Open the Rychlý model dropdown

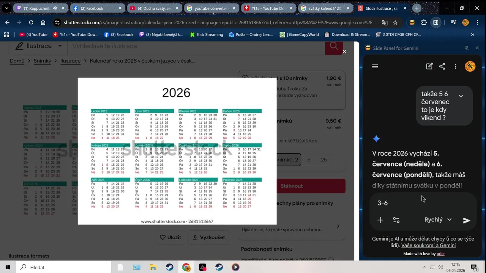438,220
